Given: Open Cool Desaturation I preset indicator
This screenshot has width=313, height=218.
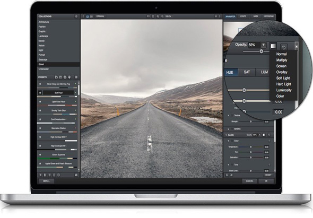Looking at the screenshot, I should pos(75,119).
